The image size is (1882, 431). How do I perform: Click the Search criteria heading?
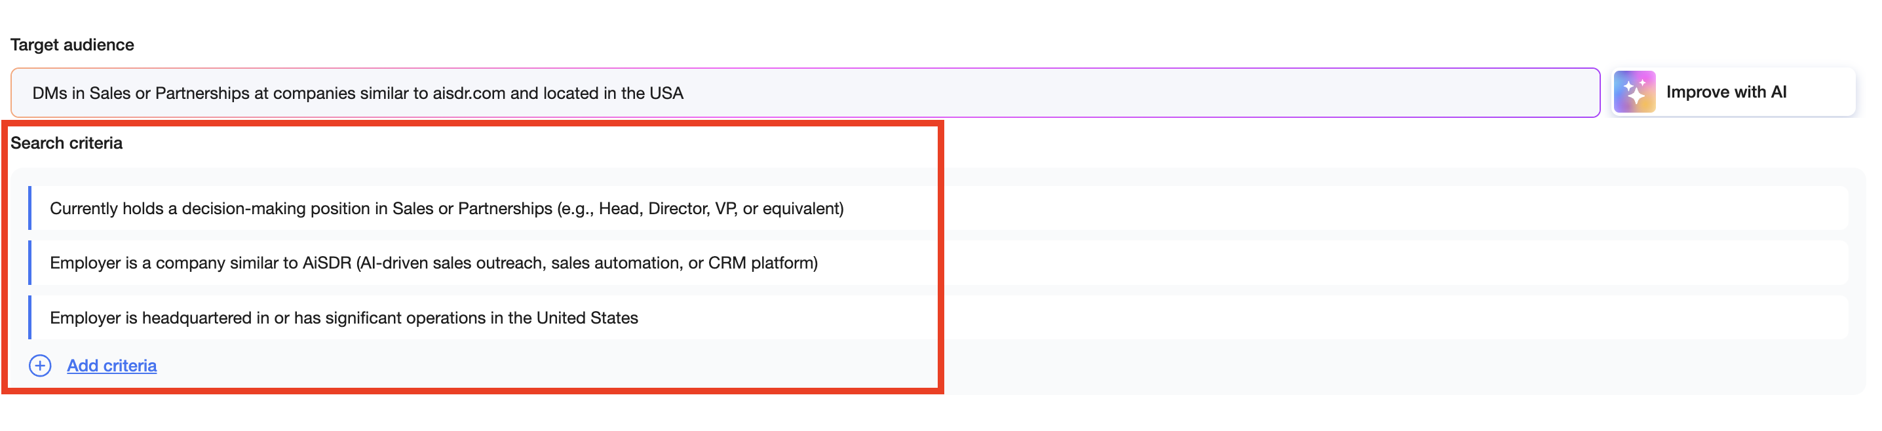(66, 143)
